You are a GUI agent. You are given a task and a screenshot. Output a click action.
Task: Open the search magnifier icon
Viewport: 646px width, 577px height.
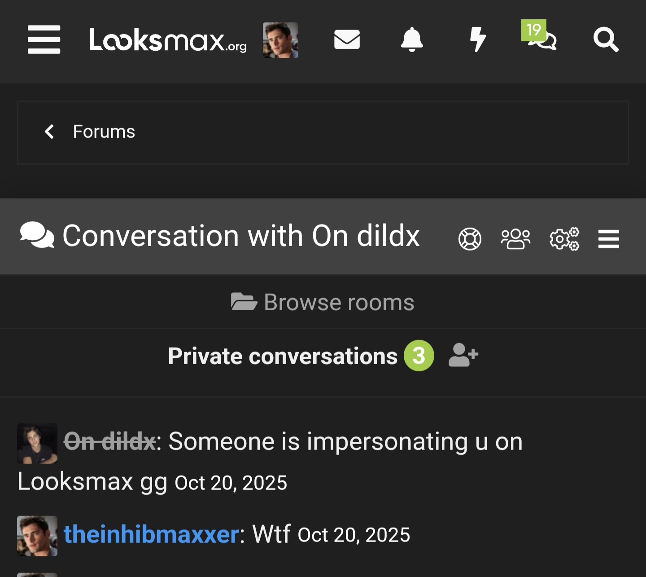(x=606, y=40)
